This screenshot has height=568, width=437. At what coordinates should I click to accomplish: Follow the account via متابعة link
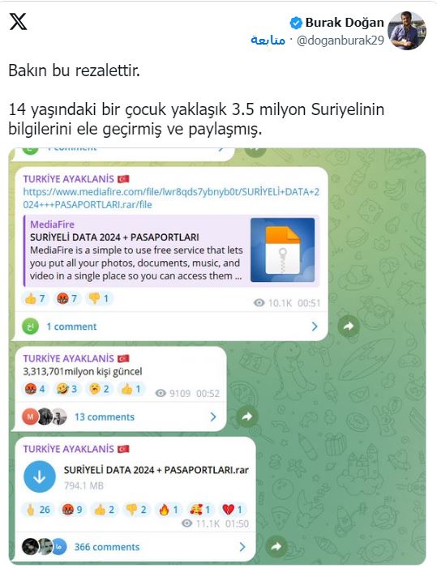click(x=268, y=40)
